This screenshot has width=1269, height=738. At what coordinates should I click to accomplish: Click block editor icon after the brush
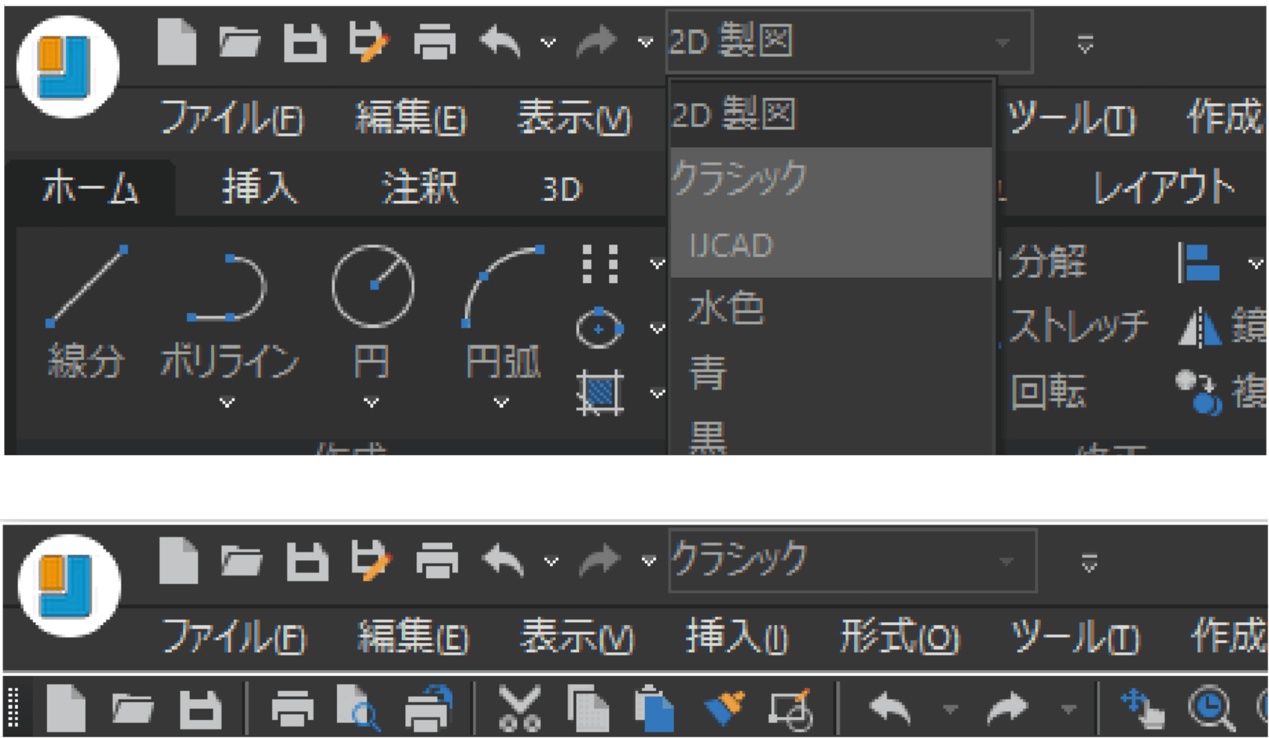[790, 710]
